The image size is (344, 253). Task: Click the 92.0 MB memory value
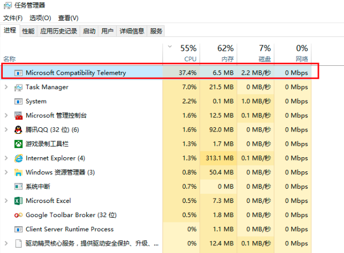click(x=221, y=129)
